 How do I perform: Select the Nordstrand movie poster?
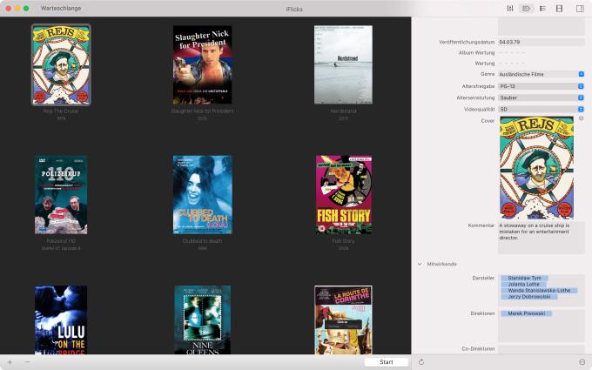(343, 64)
